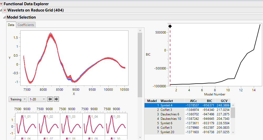The width and height of the screenshot is (263, 140).
Task: Click the GCV column header
Action: coord(223,101)
